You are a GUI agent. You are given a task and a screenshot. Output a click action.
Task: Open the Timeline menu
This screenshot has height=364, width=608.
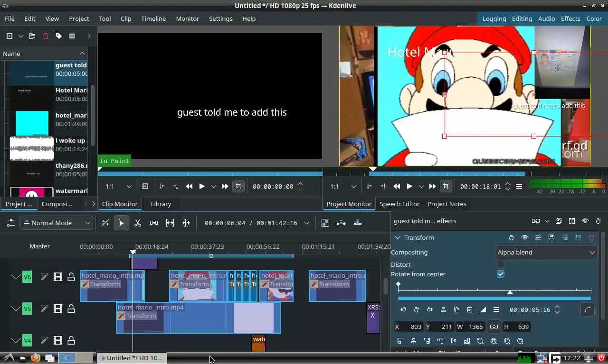153,18
